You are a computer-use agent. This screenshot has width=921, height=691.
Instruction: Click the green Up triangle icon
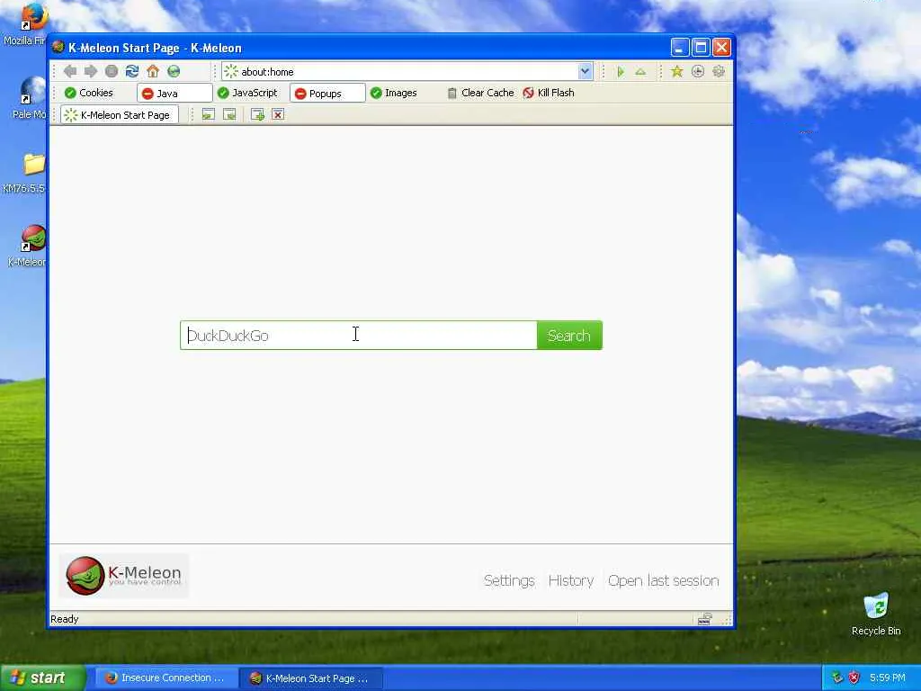coord(640,72)
